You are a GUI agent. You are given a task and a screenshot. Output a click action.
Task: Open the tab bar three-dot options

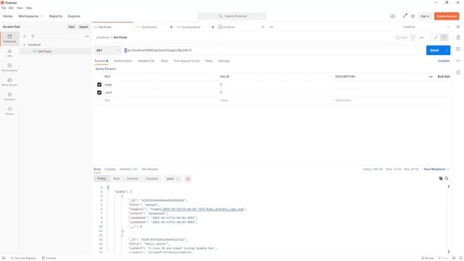271,27
